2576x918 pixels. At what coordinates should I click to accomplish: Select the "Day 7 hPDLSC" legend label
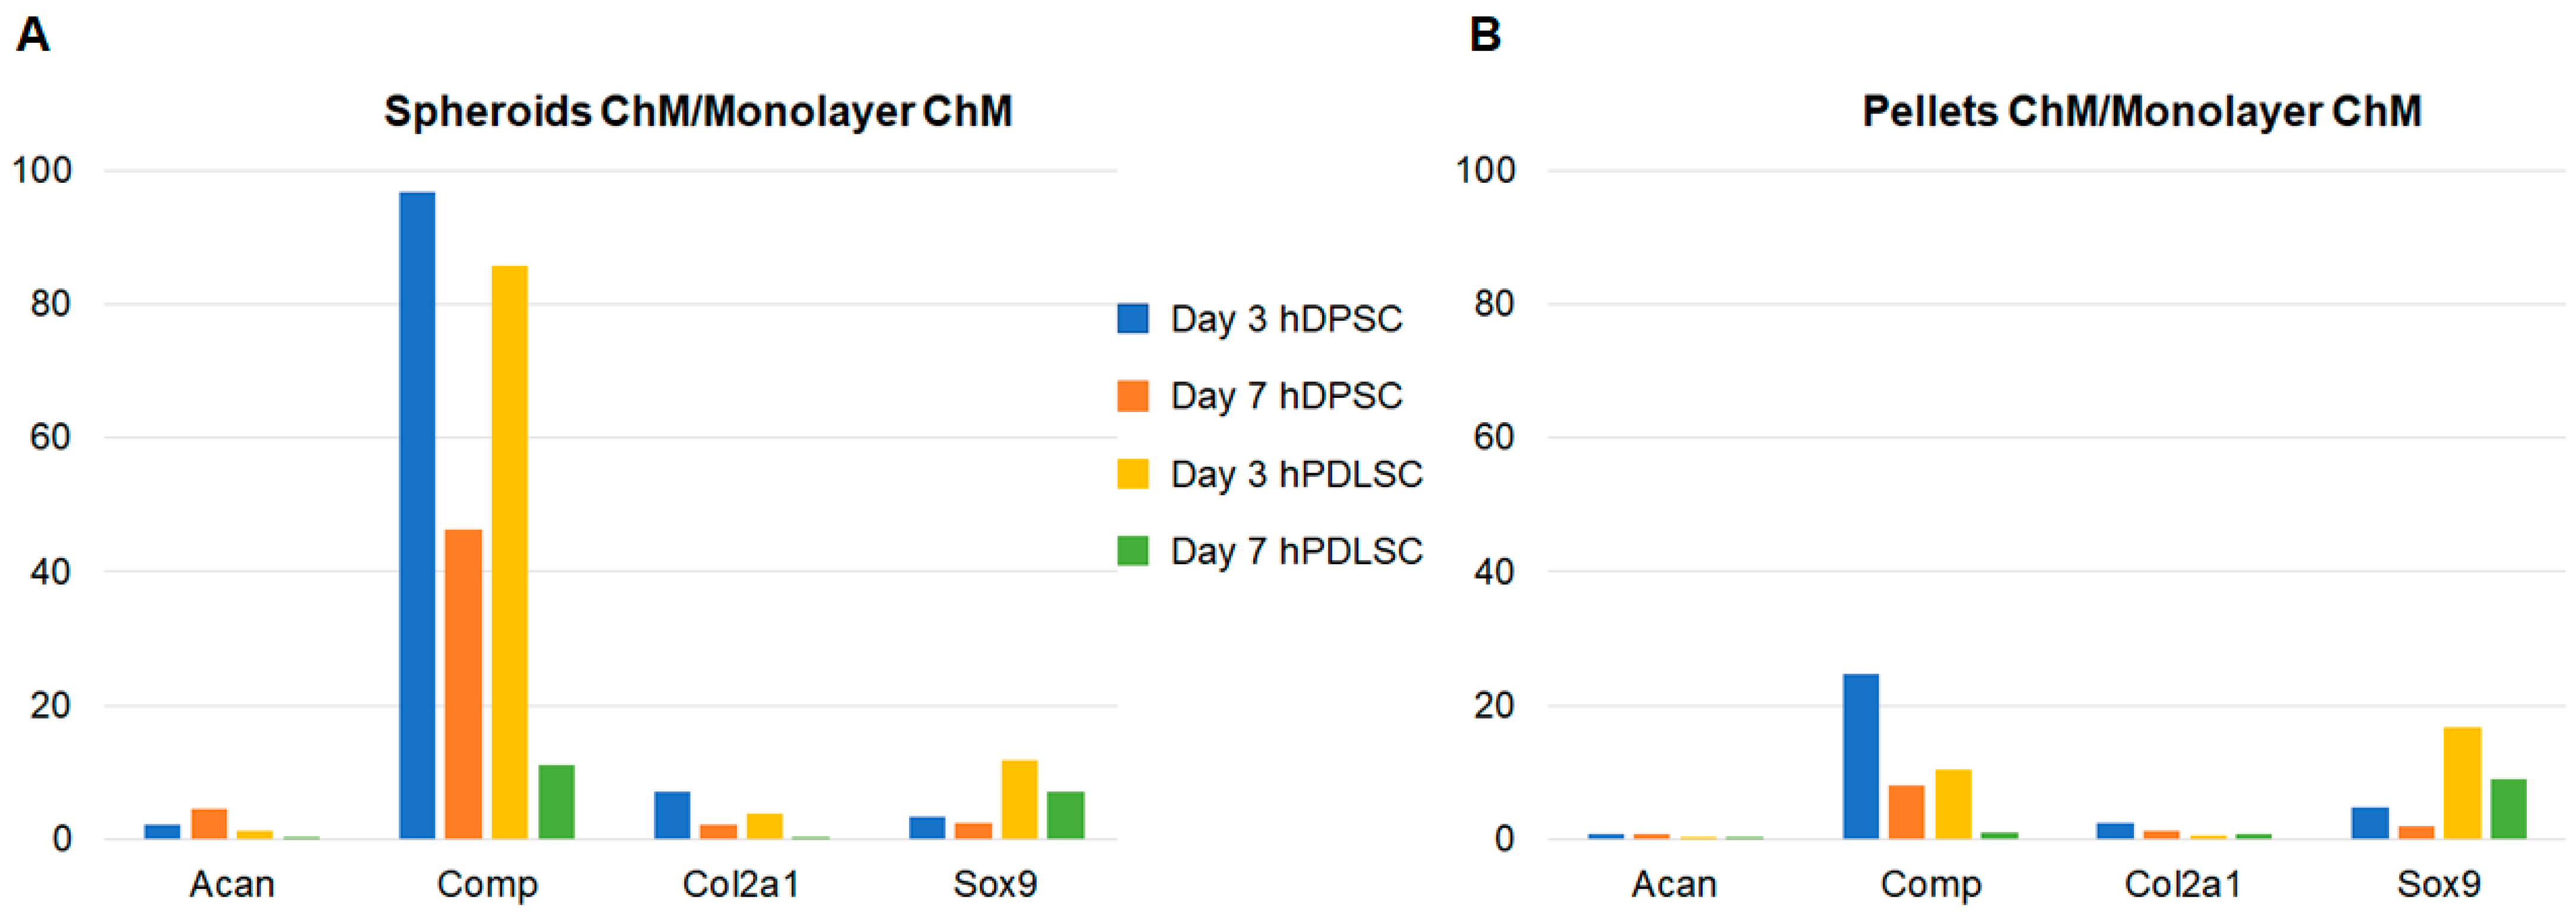[1296, 550]
